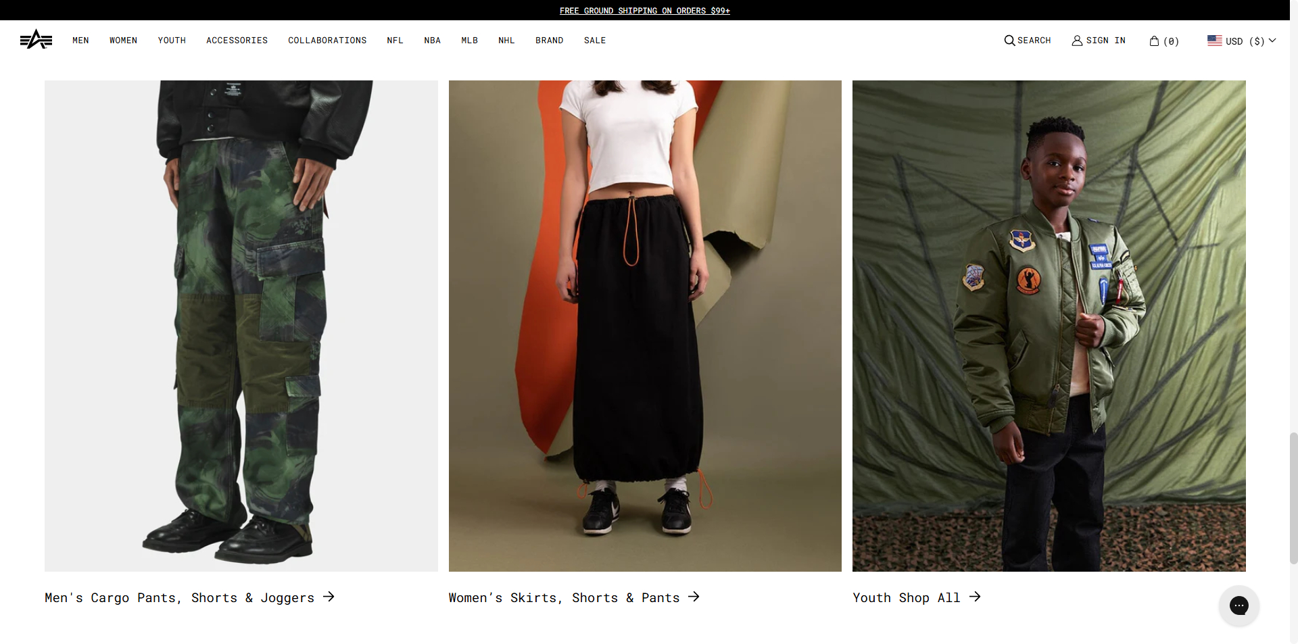Open search via the magnifying glass icon
Image resolution: width=1298 pixels, height=644 pixels.
(1009, 41)
